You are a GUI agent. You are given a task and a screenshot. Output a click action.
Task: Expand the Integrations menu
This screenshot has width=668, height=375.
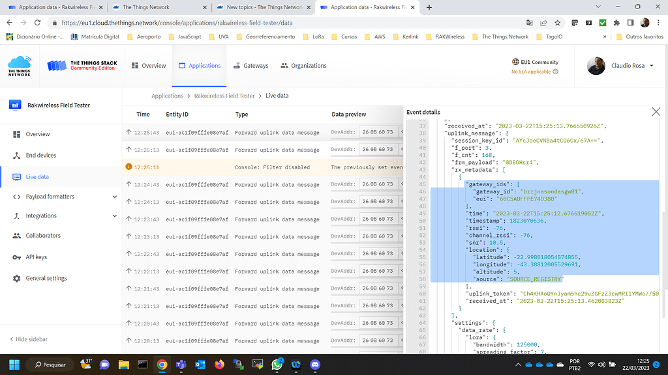[x=44, y=216]
